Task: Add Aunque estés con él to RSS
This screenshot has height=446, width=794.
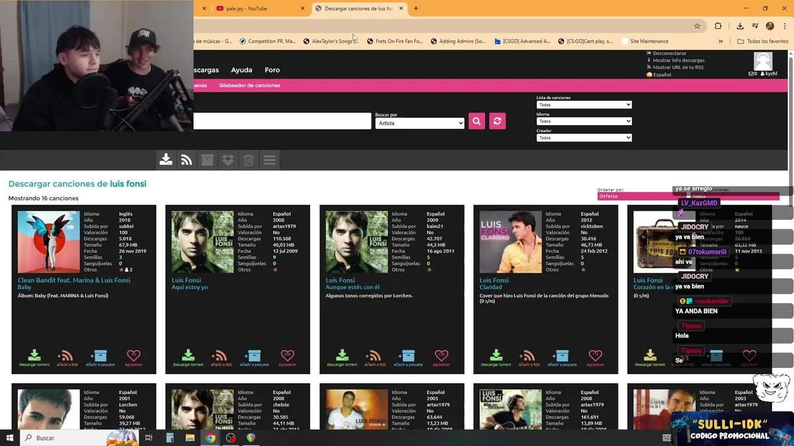Action: coord(375,357)
